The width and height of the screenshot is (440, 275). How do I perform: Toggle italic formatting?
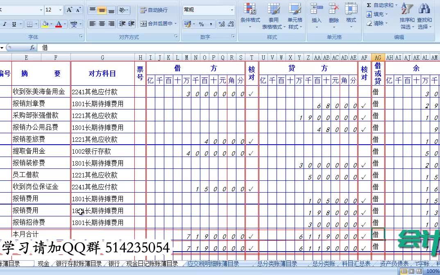(4, 23)
